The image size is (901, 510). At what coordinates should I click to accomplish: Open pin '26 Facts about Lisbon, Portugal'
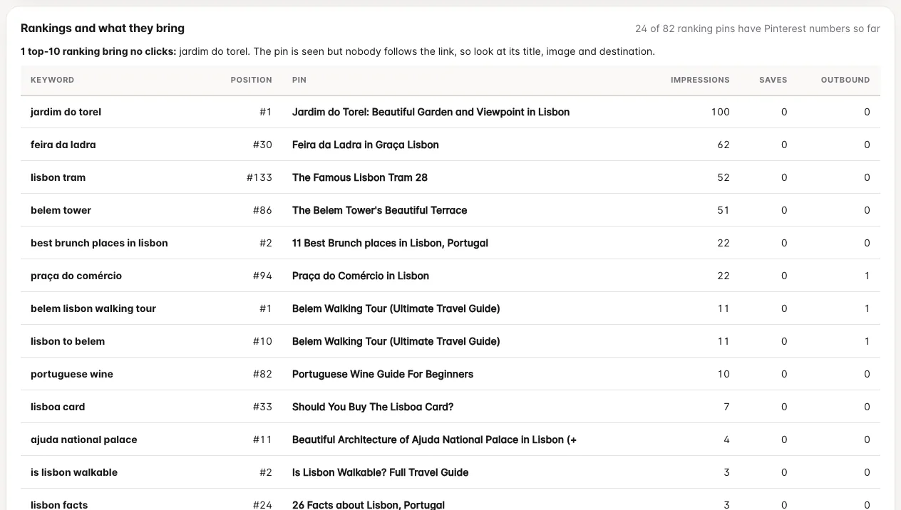369,504
